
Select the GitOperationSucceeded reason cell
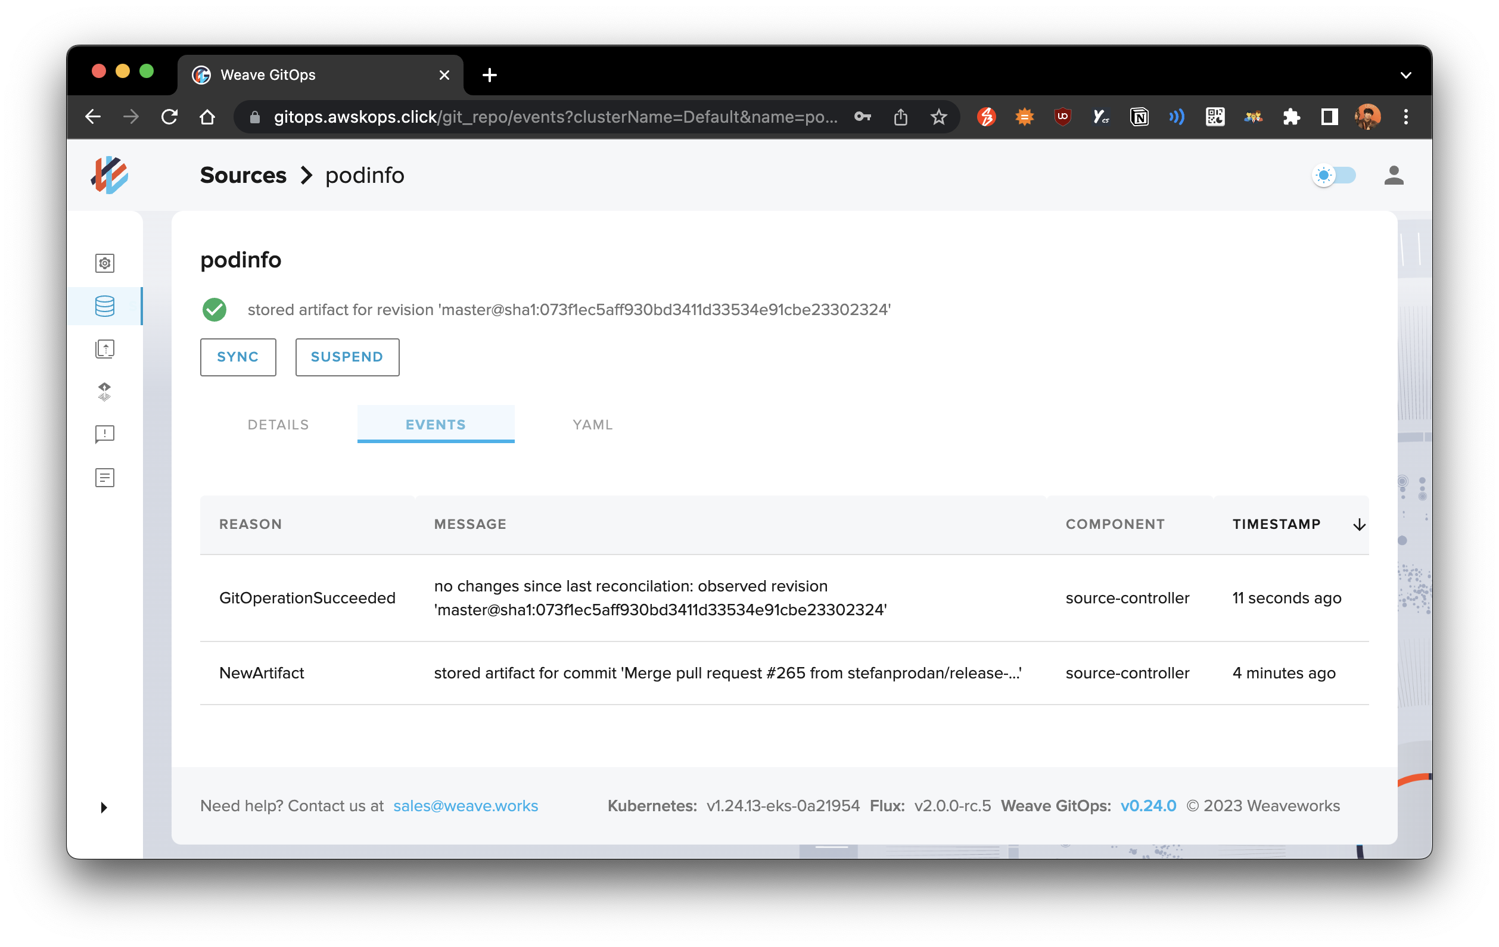(x=307, y=598)
